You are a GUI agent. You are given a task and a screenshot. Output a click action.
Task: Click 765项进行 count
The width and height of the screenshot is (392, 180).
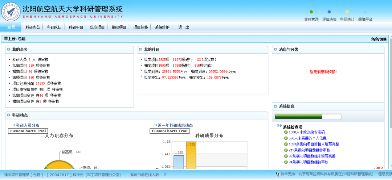(x=183, y=66)
